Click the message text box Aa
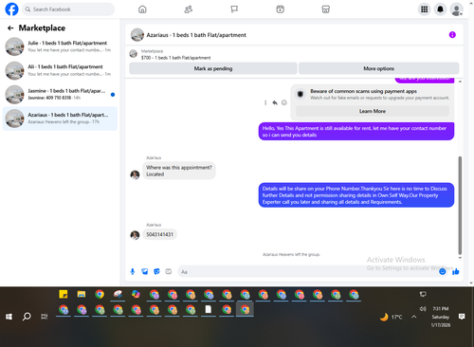This screenshot has height=347, width=474. [x=308, y=272]
